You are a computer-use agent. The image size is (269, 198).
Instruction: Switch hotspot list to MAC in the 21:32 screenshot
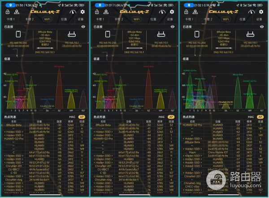(251, 117)
